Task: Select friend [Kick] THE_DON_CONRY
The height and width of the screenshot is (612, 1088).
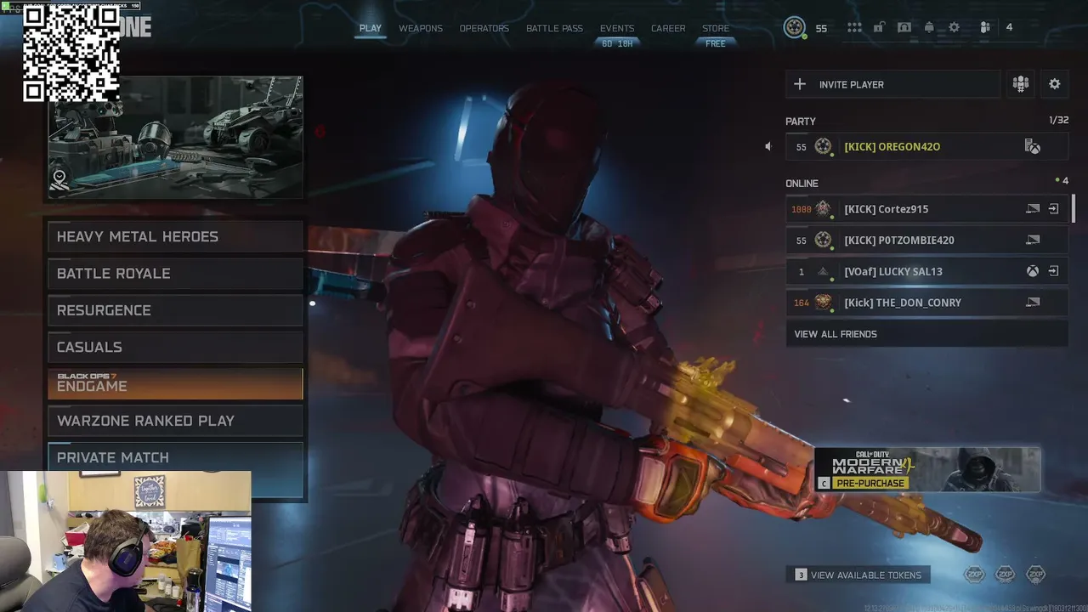Action: pyautogui.click(x=926, y=303)
